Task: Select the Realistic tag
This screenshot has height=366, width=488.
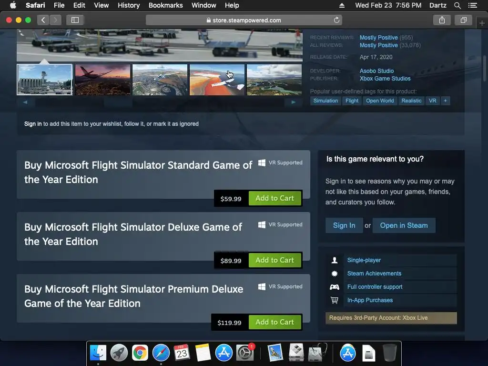Action: pos(411,101)
